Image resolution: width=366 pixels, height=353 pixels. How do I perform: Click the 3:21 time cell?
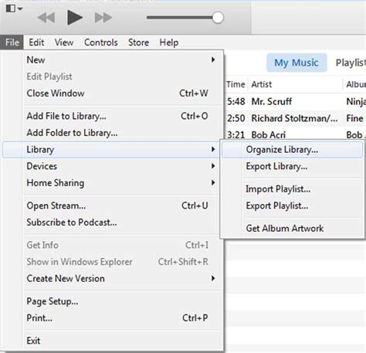point(236,135)
